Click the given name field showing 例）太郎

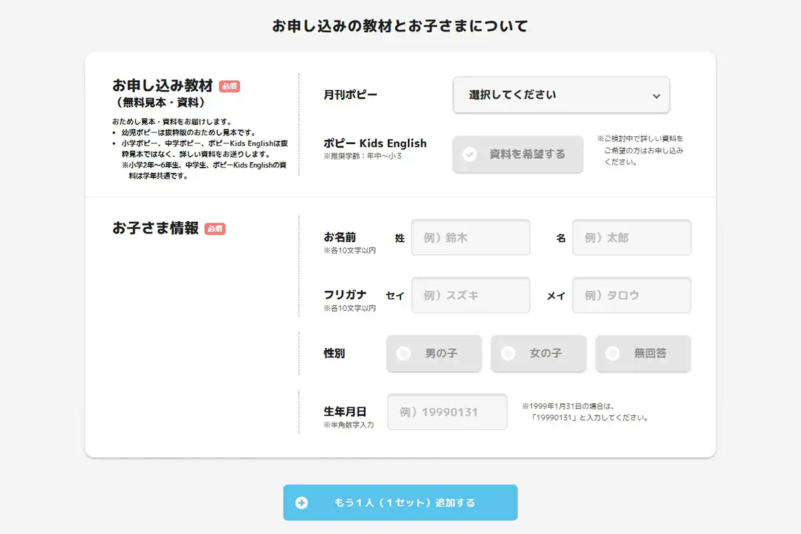tap(631, 238)
